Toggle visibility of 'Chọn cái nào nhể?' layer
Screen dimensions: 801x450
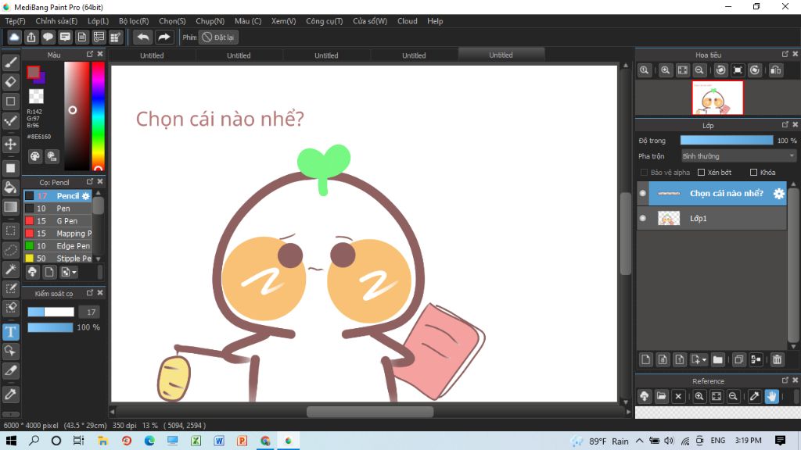pyautogui.click(x=643, y=194)
